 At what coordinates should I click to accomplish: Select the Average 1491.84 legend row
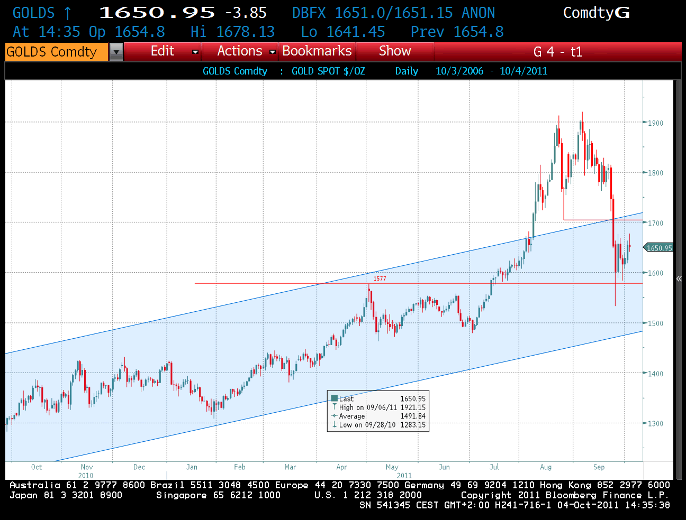coord(378,416)
